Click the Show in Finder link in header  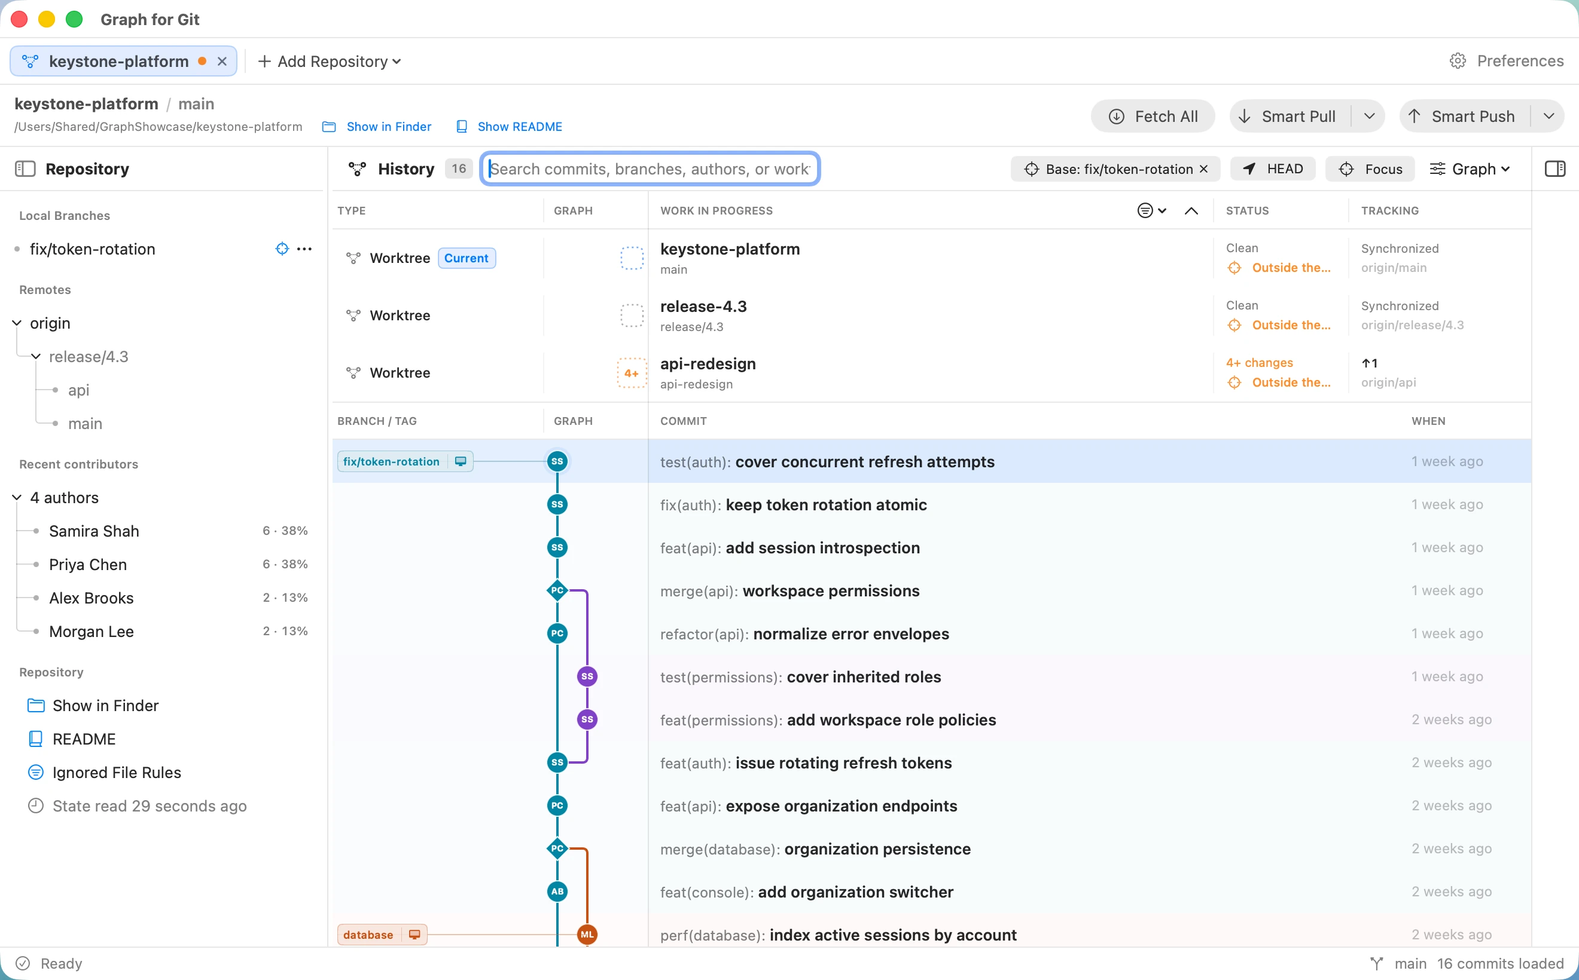point(376,127)
